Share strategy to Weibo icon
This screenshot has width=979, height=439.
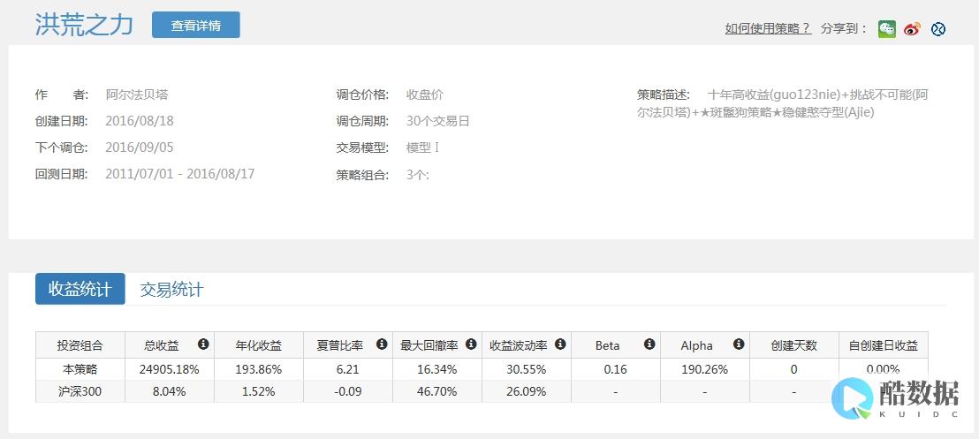912,29
